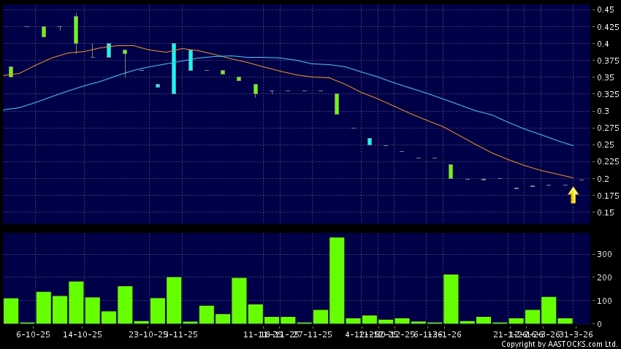Select the small cyan candlestick near 0.25
This screenshot has height=349, width=621.
370,142
